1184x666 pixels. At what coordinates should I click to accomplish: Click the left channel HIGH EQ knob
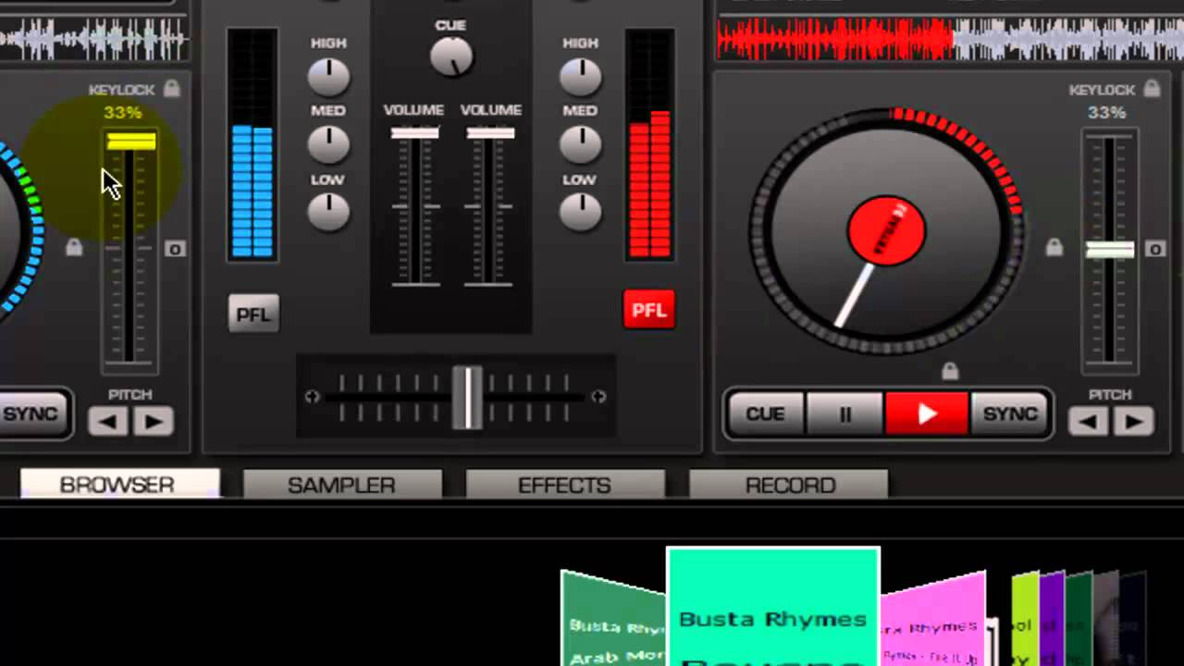coord(328,77)
